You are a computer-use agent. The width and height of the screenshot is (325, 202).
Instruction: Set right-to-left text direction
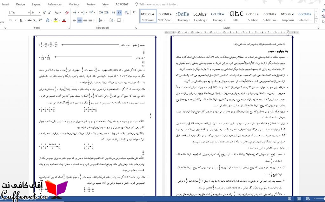pyautogui.click(x=119, y=13)
